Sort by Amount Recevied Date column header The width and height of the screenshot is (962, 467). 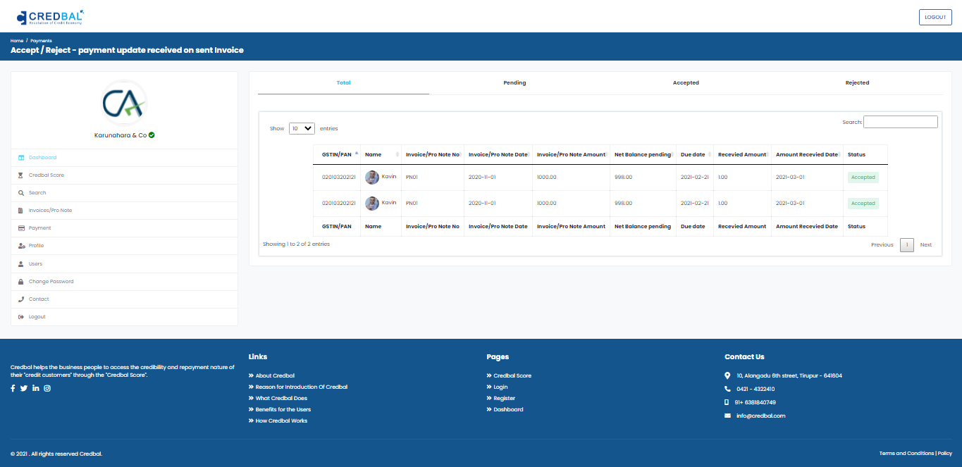coord(808,154)
